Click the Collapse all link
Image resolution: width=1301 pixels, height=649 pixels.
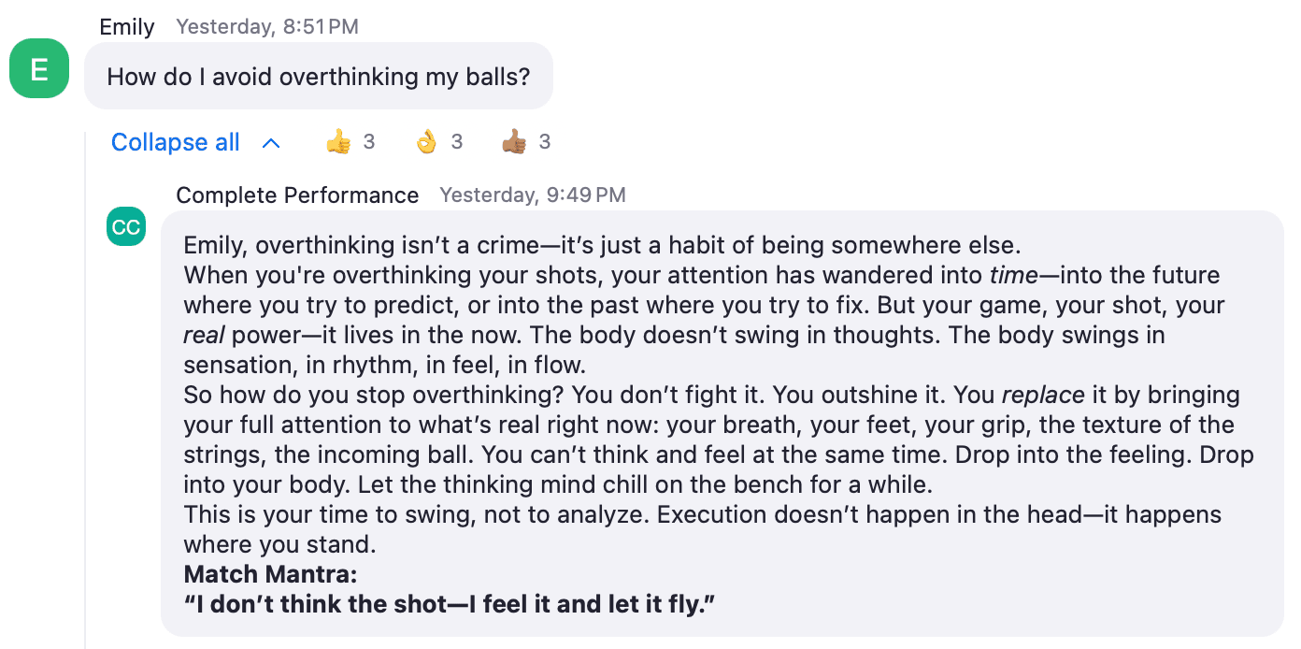[176, 142]
